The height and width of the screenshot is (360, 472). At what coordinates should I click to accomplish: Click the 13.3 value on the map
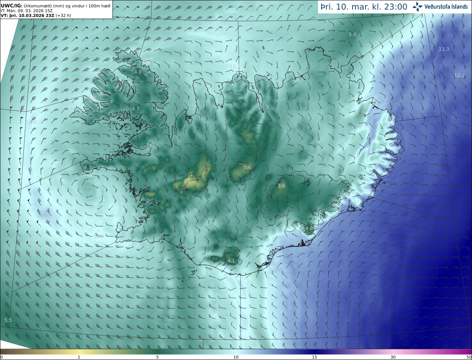(x=444, y=49)
